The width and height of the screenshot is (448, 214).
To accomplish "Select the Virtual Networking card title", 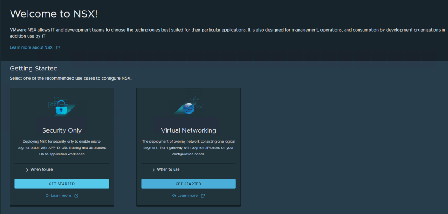I will [x=188, y=130].
